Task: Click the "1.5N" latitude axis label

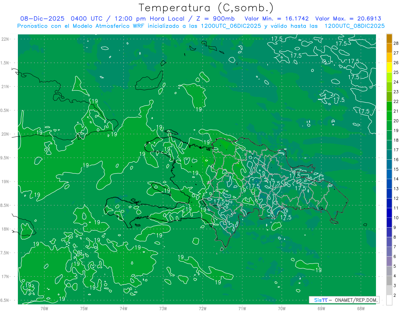Action: coord(5,63)
